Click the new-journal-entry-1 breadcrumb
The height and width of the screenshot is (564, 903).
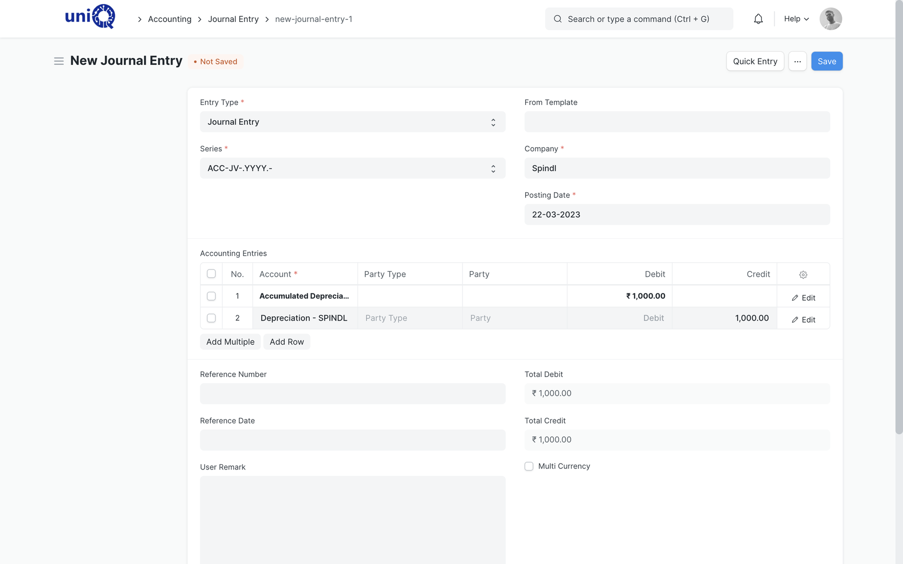[x=314, y=19]
